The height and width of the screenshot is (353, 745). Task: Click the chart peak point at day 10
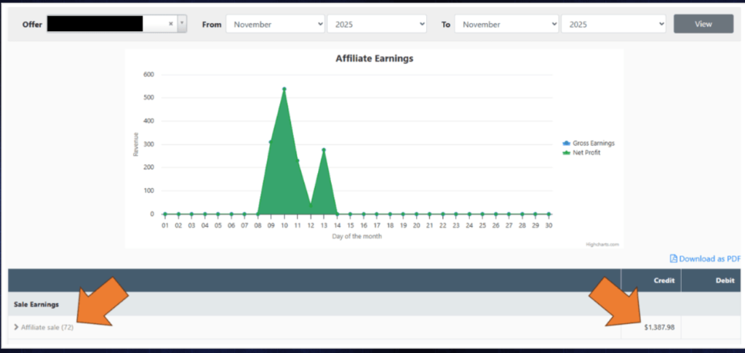[x=284, y=89]
